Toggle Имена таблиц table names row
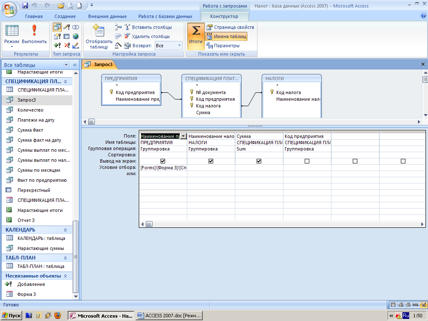 tap(226, 36)
